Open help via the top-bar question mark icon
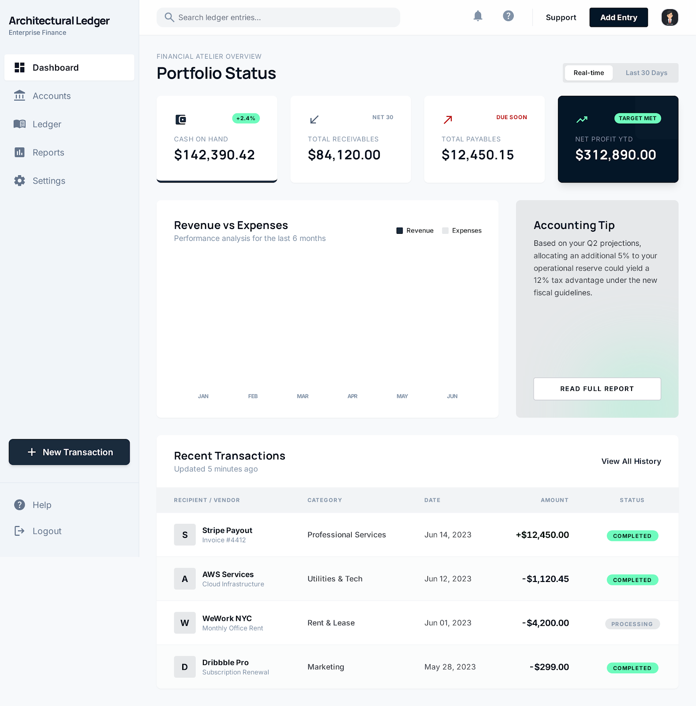Image resolution: width=696 pixels, height=706 pixels. [x=508, y=16]
